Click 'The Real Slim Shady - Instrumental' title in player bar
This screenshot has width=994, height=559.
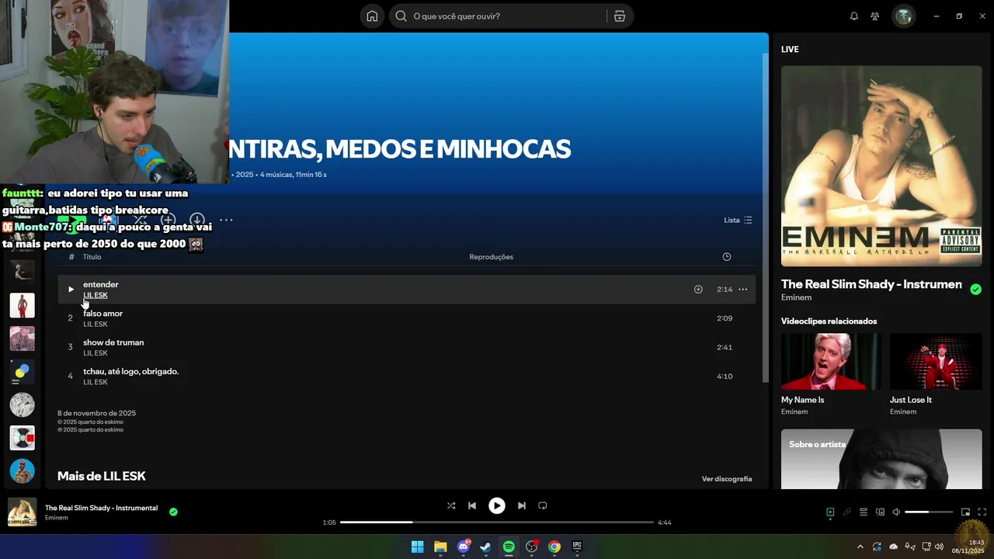coord(101,508)
